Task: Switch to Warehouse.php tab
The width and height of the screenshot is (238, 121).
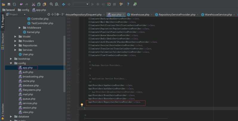Action: (140, 15)
